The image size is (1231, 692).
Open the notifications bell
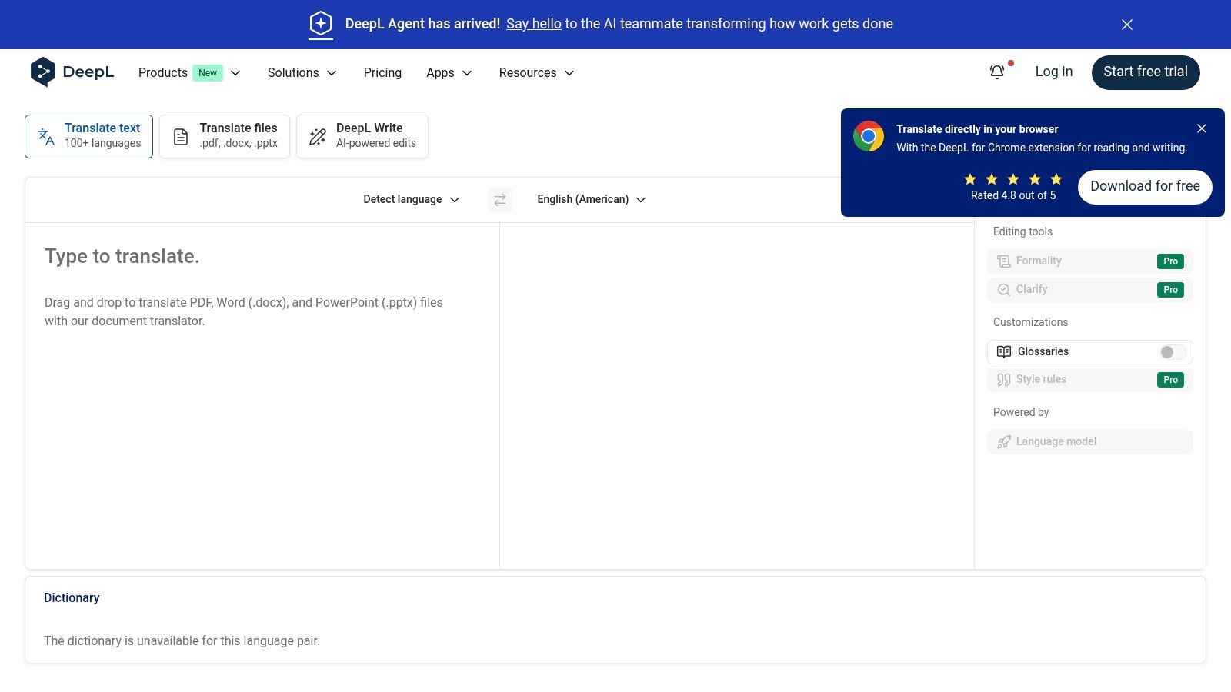997,72
